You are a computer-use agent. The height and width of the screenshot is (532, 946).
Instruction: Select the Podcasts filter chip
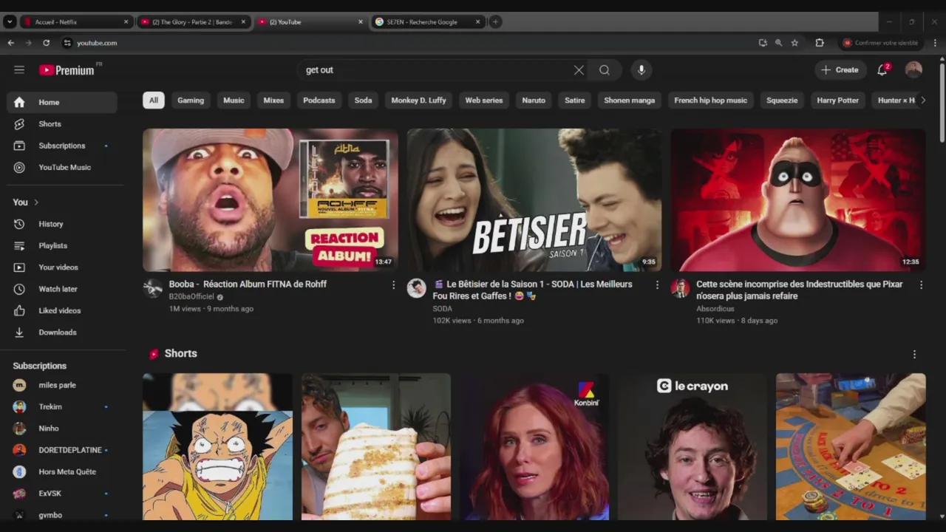[x=319, y=100]
